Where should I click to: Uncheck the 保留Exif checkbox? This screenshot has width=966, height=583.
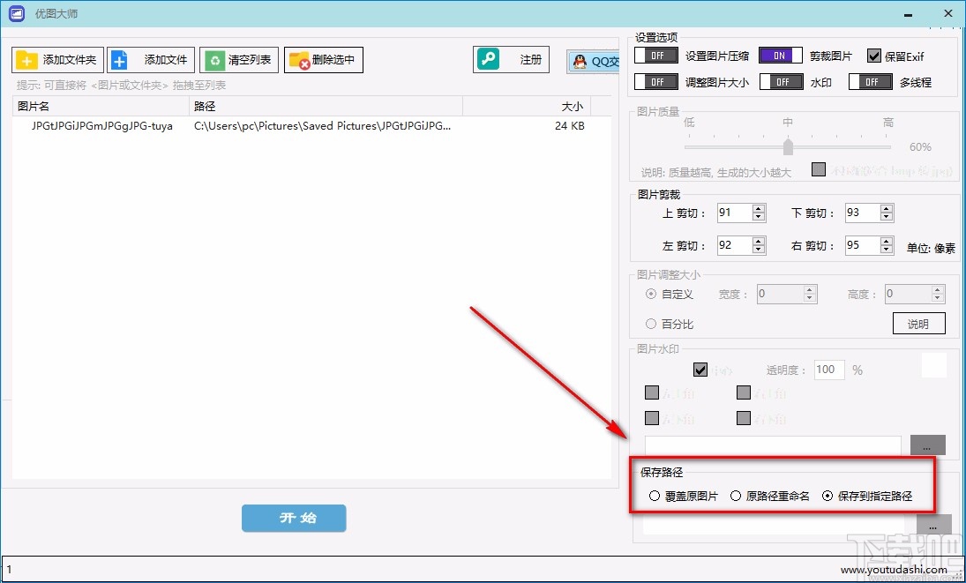[873, 56]
